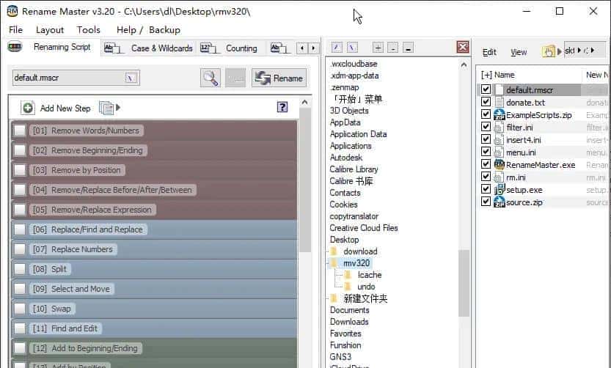Click the copy steps pages icon
Image resolution: width=611 pixels, height=368 pixels.
point(107,108)
